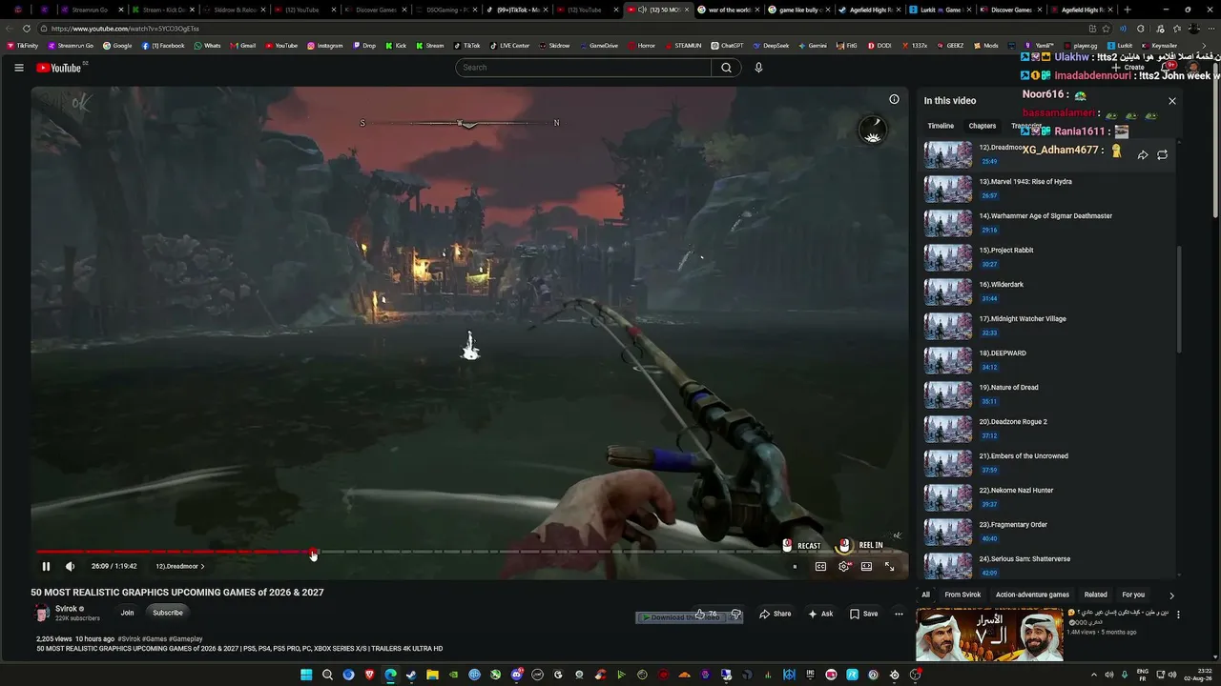
Task: Open the #Gameplay hashtag link
Action: click(186, 638)
